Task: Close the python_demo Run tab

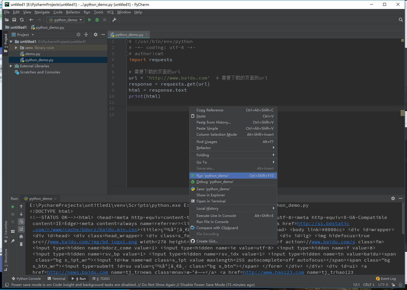Action: coord(55,199)
